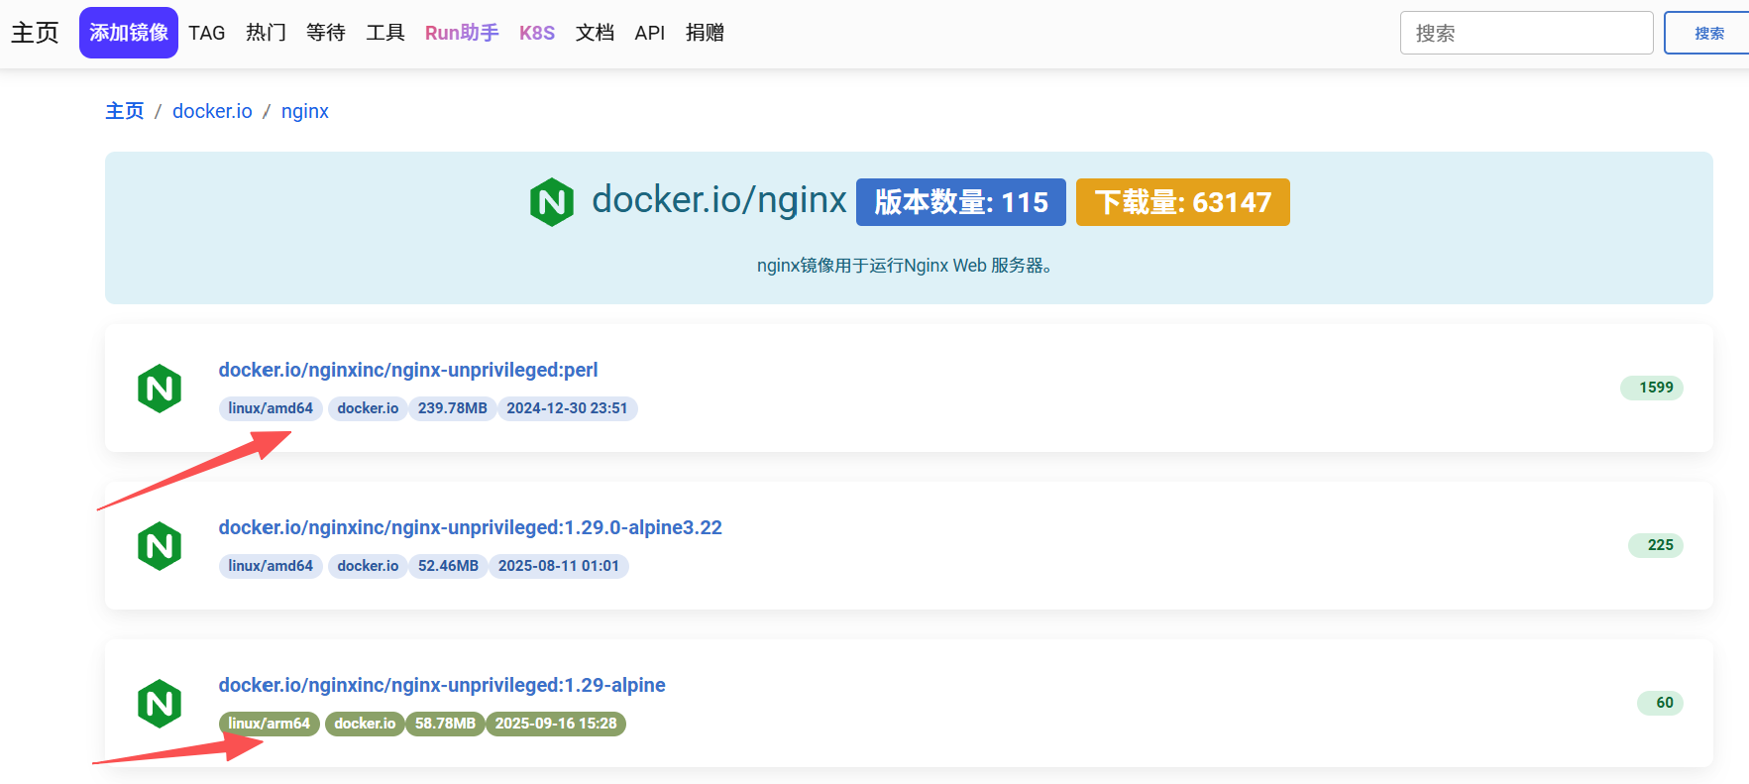Image resolution: width=1749 pixels, height=784 pixels.
Task: Click the nginx logo in the nginx-unprivileged:perl row
Action: tap(160, 389)
